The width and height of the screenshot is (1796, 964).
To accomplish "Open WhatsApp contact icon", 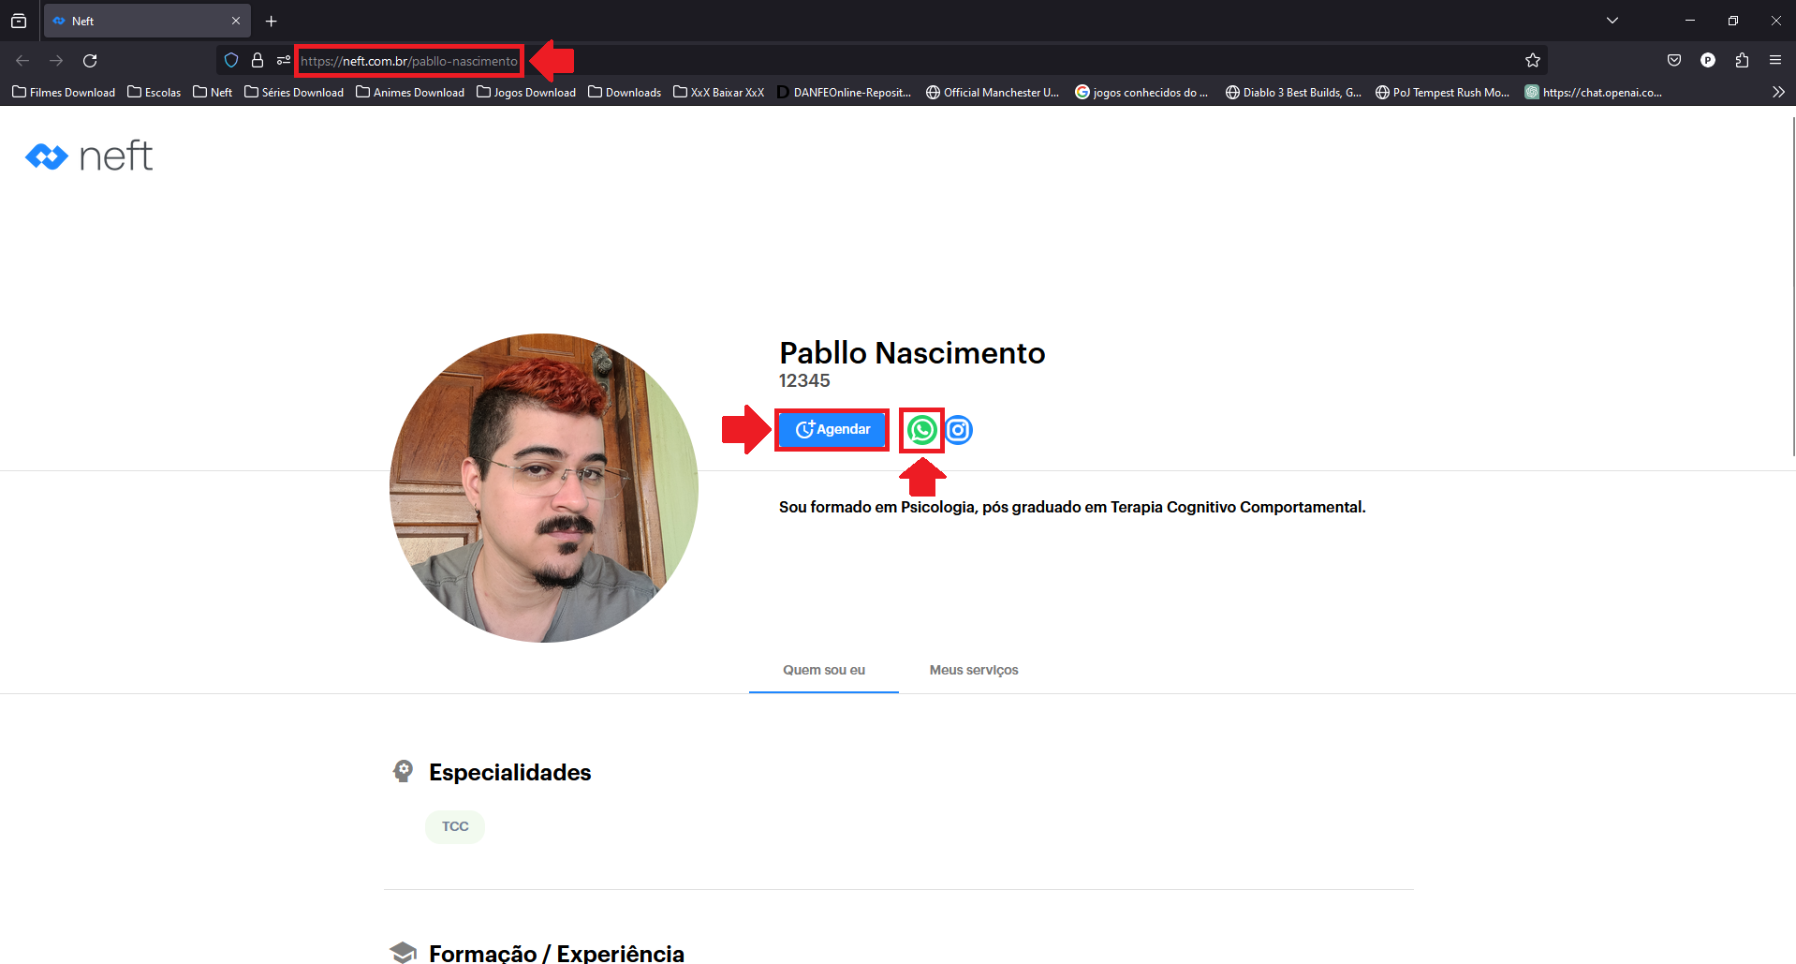I will (922, 430).
